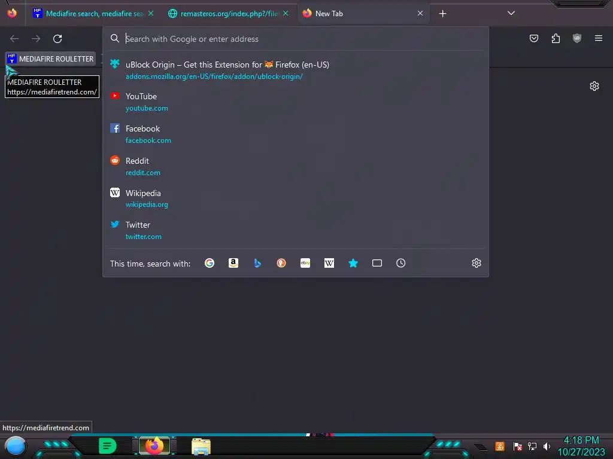The width and height of the screenshot is (613, 459).
Task: Click the Firefox View icon in tab strip
Action: [12, 13]
